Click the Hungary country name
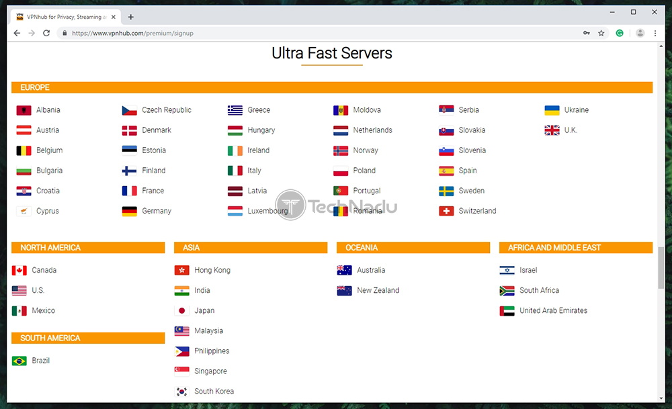672x409 pixels. tap(261, 130)
